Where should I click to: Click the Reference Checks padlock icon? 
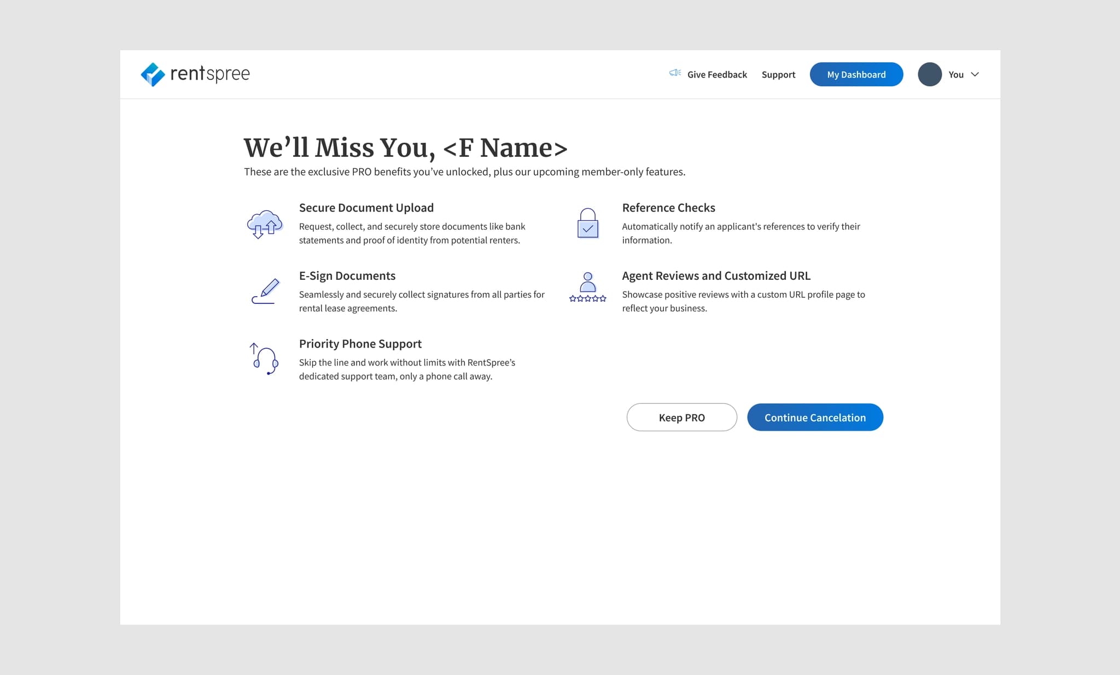(x=588, y=223)
